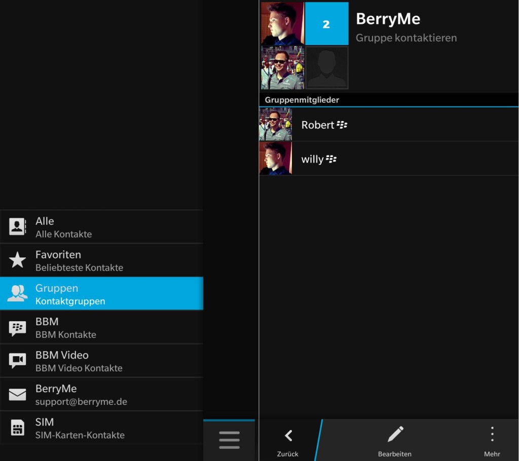This screenshot has height=461, width=519.
Task: Click the Zurück back arrow
Action: coord(288,436)
